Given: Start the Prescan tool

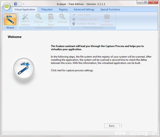Looking at the screenshot, I should 38,18.
